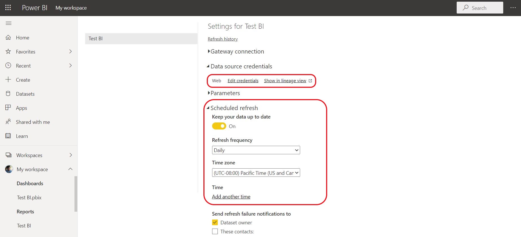Click the My workspace avatar picture
This screenshot has width=521, height=237.
pos(9,169)
